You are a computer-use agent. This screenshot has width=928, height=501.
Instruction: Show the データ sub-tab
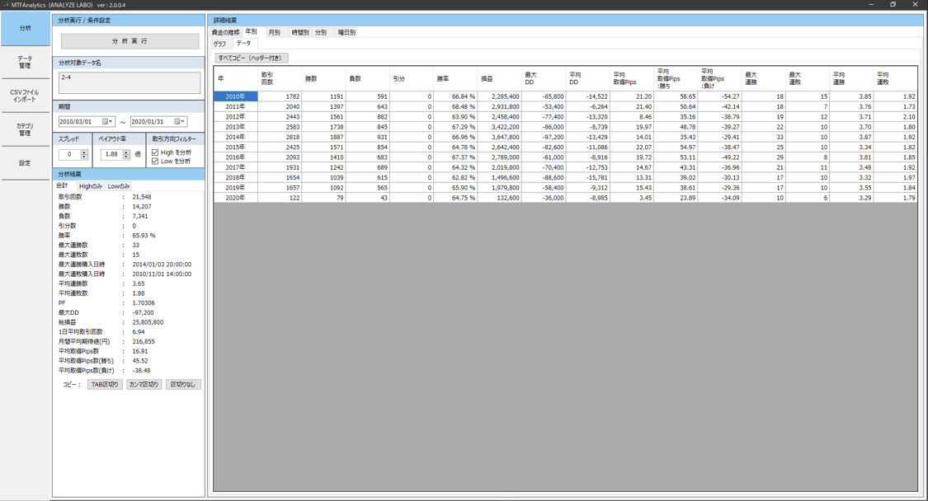pos(244,43)
